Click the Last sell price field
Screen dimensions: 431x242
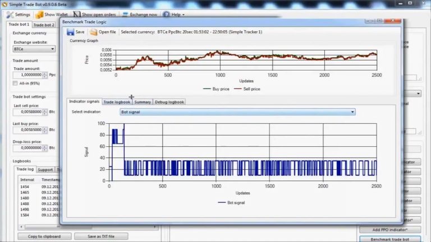[x=27, y=112]
